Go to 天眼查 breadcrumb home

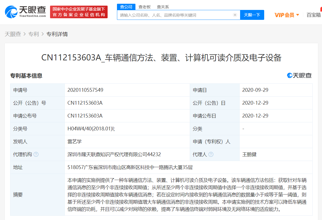[x=13, y=34]
